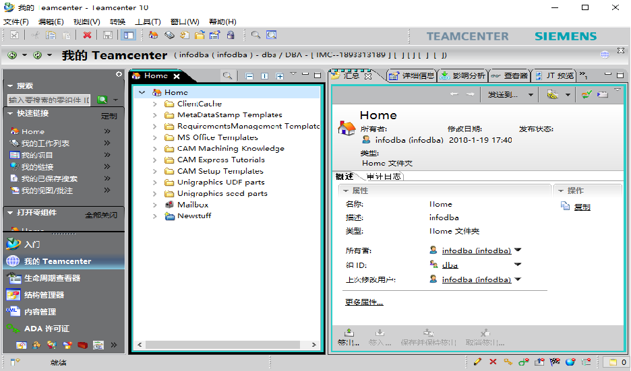
Task: Open the ADA 许可证 application
Action: click(x=47, y=329)
